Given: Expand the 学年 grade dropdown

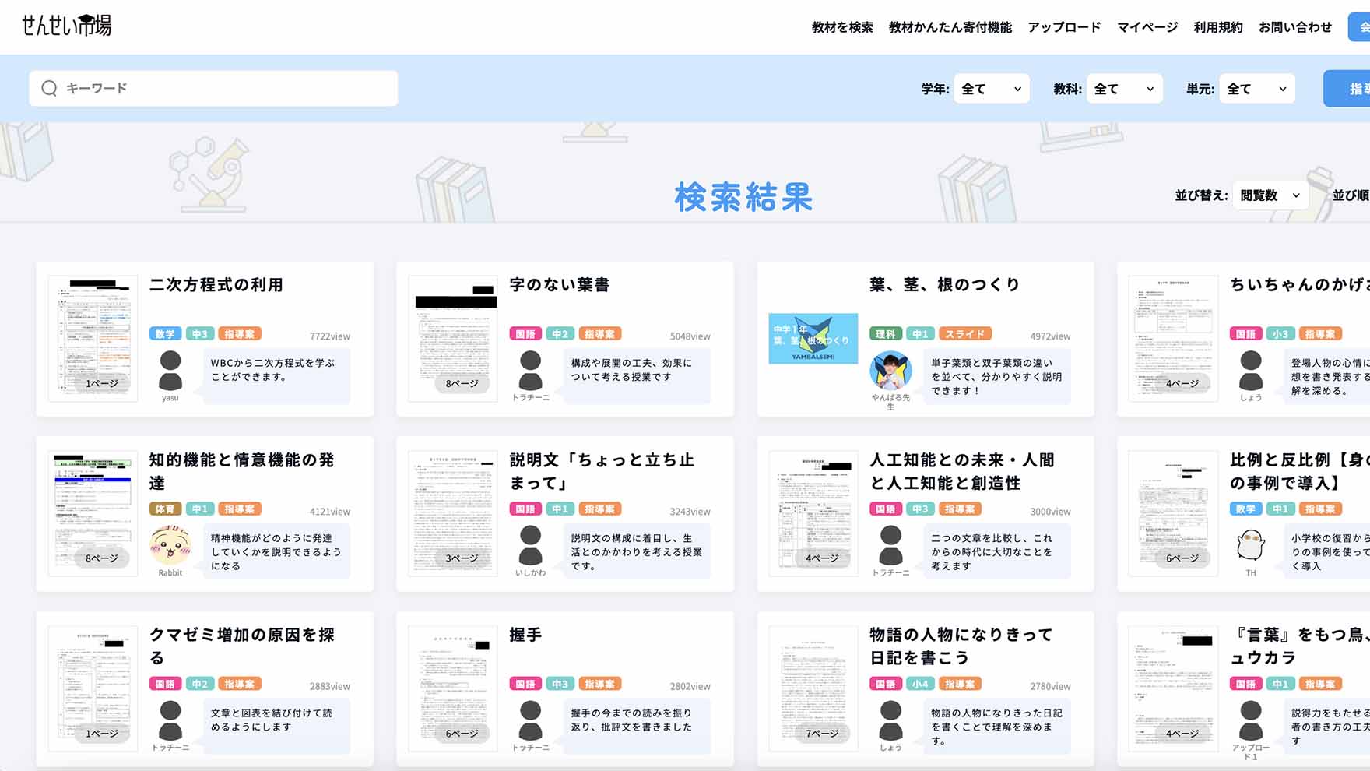Looking at the screenshot, I should pos(990,89).
